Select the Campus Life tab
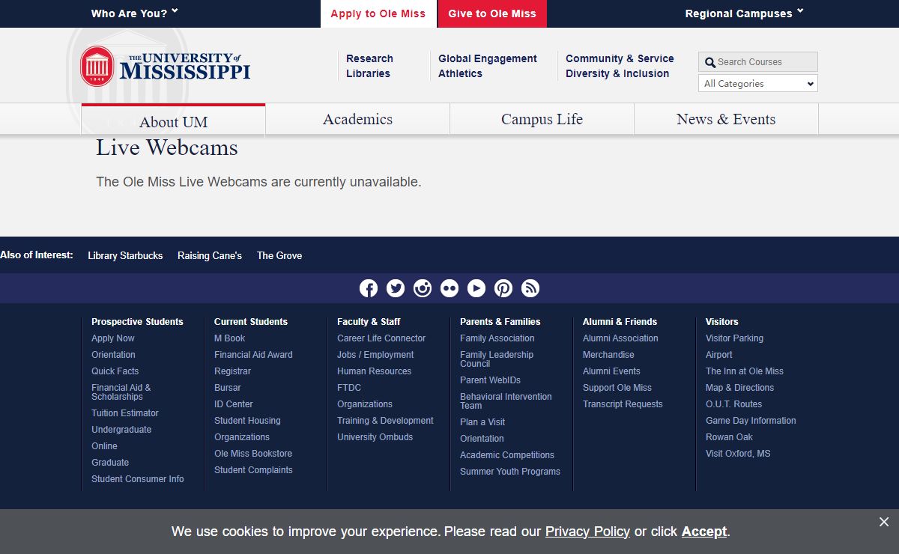This screenshot has height=554, width=899. pyautogui.click(x=542, y=119)
